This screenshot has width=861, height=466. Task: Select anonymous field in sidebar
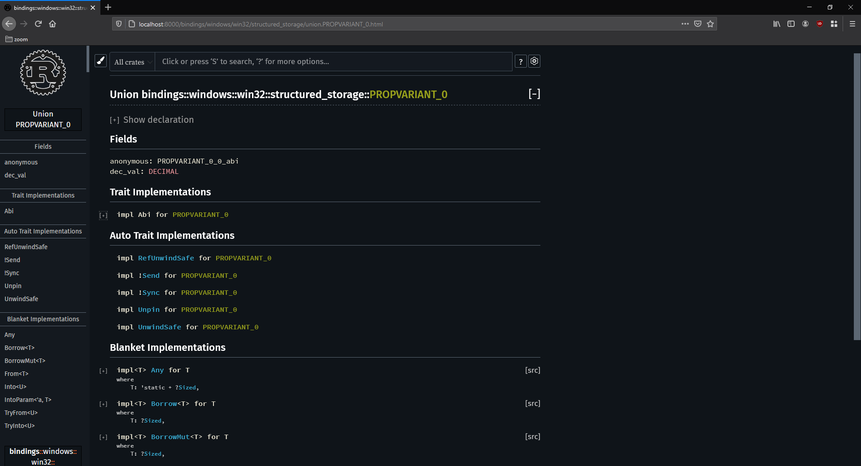(x=21, y=162)
